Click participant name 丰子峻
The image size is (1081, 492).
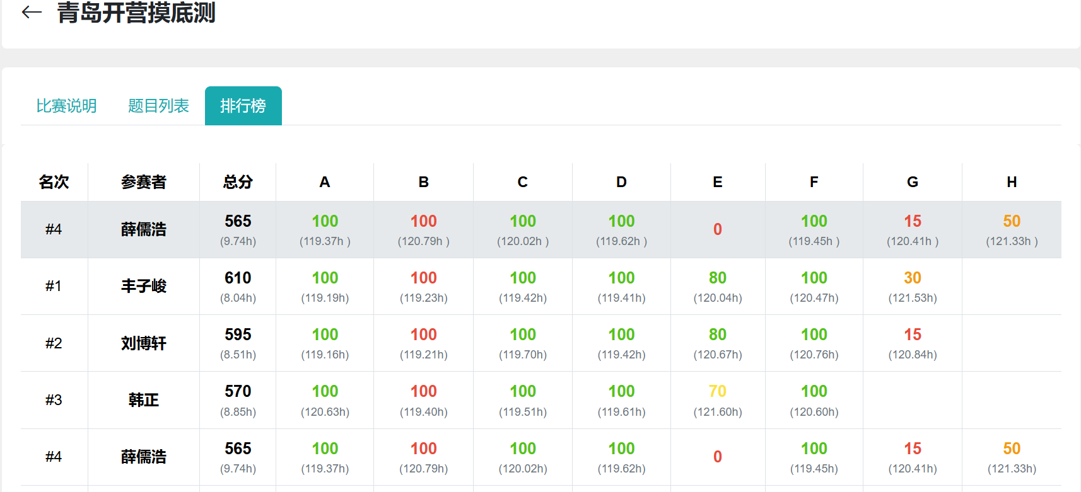tap(144, 287)
